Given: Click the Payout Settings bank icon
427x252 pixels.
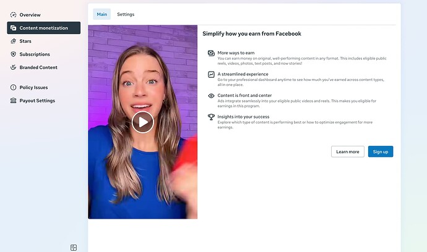Looking at the screenshot, I should pos(14,101).
